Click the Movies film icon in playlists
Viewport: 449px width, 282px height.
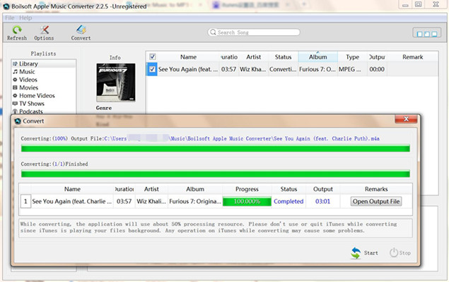(x=15, y=87)
